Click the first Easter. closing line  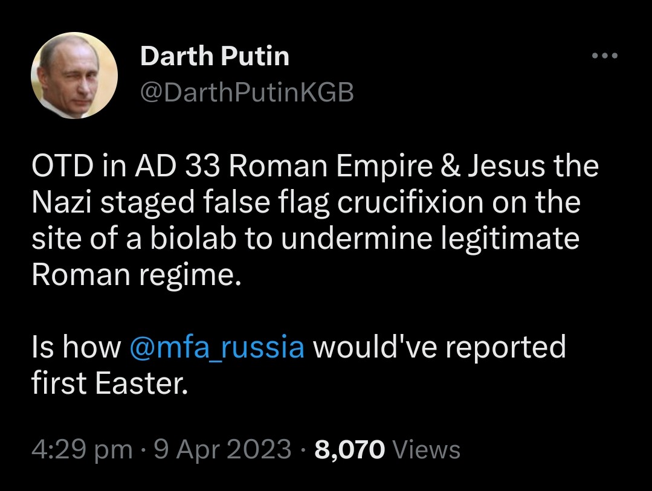tap(109, 383)
